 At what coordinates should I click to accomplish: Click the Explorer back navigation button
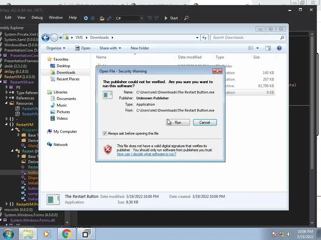pos(45,37)
